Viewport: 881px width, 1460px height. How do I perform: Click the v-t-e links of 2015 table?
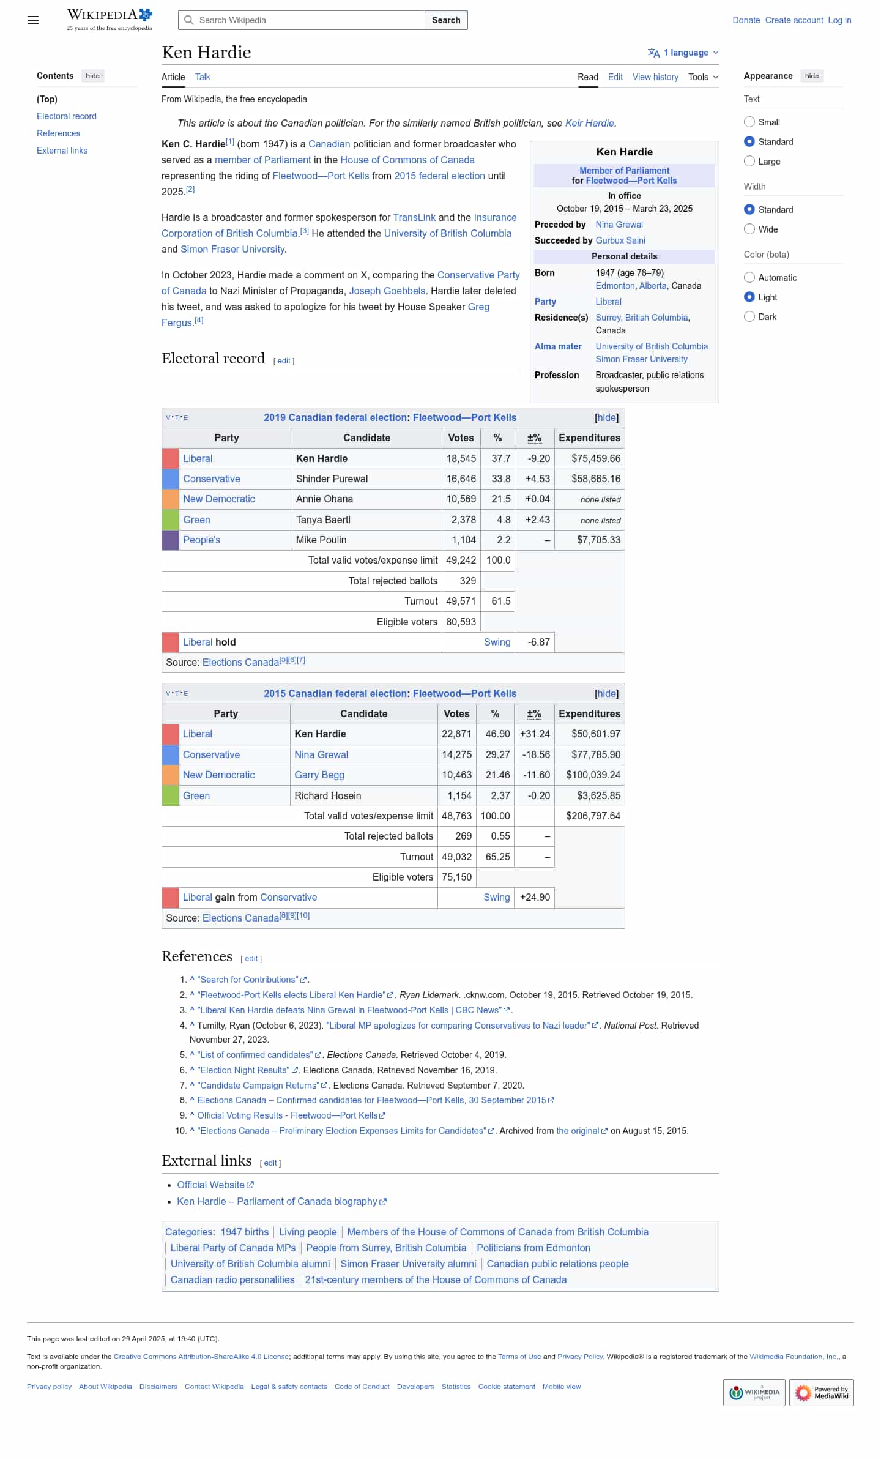click(177, 694)
